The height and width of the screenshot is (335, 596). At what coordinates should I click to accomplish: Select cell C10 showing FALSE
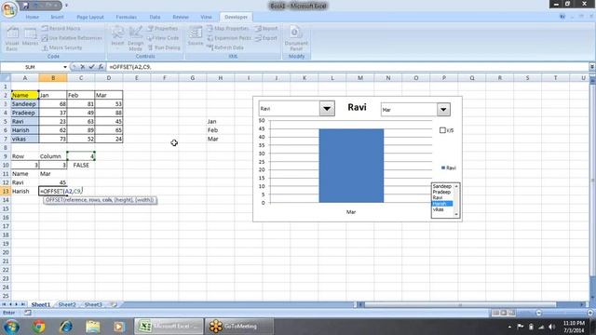coord(81,166)
